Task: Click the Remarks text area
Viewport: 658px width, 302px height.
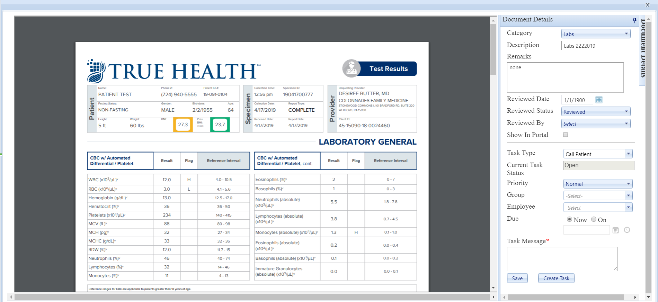Action: point(565,77)
